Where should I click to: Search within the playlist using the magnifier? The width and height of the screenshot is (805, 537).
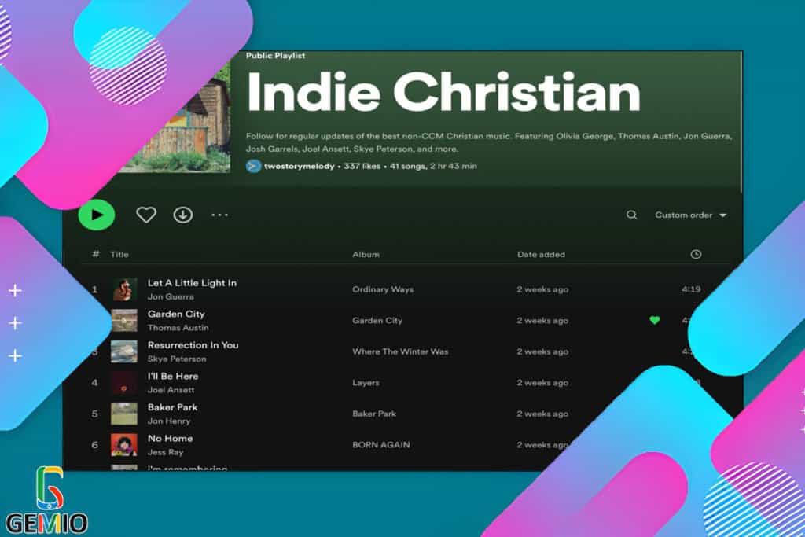click(631, 215)
